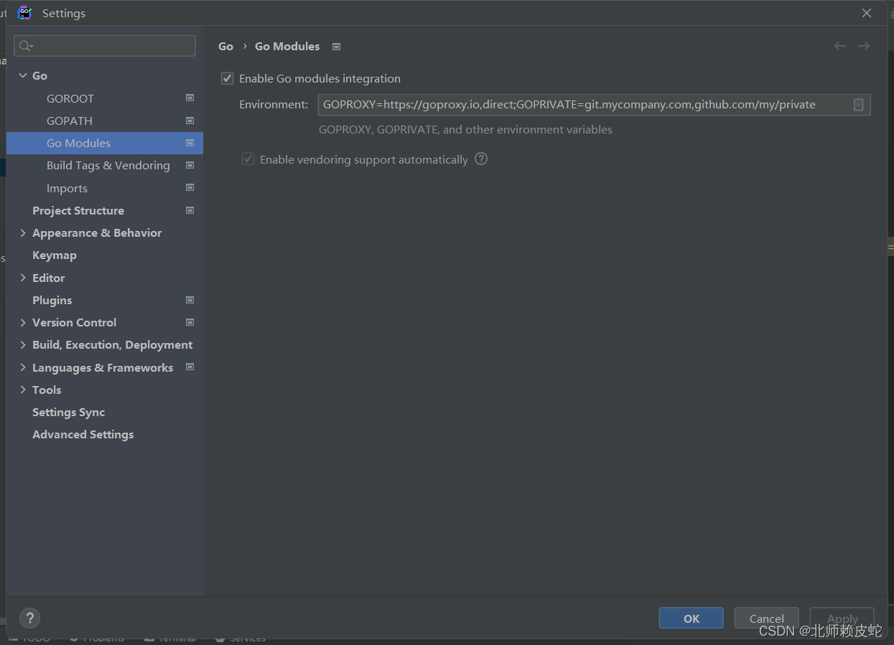894x645 pixels.
Task: Expand Appearance & Behavior section
Action: pos(23,232)
